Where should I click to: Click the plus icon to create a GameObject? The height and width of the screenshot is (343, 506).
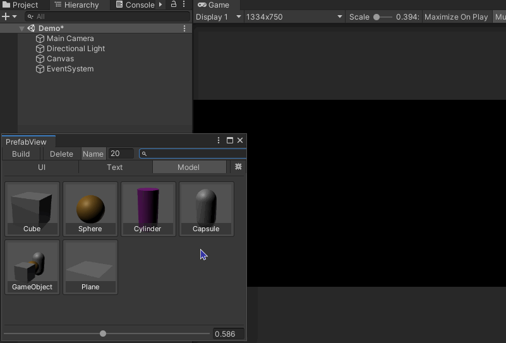pyautogui.click(x=6, y=16)
